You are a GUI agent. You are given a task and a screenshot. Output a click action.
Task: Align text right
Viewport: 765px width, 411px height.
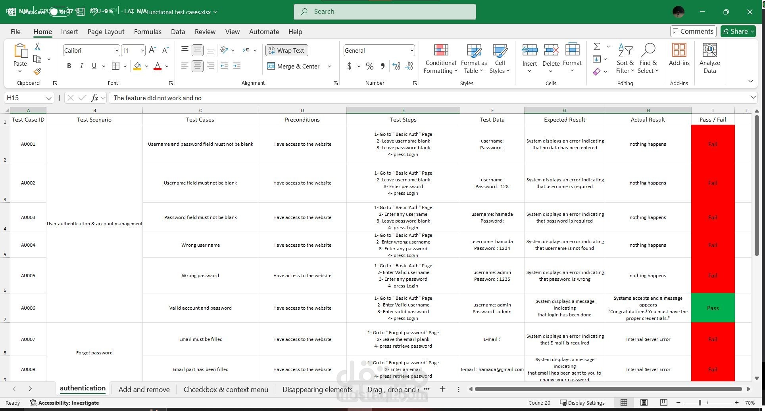point(211,66)
